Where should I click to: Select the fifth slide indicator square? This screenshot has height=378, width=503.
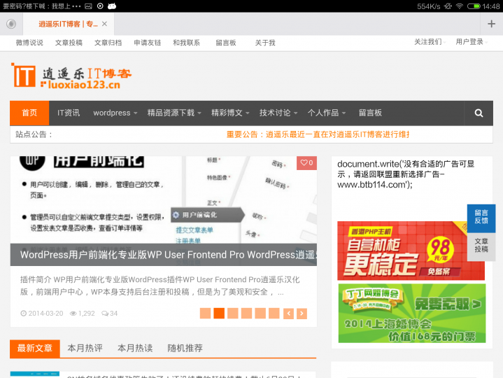point(260,314)
